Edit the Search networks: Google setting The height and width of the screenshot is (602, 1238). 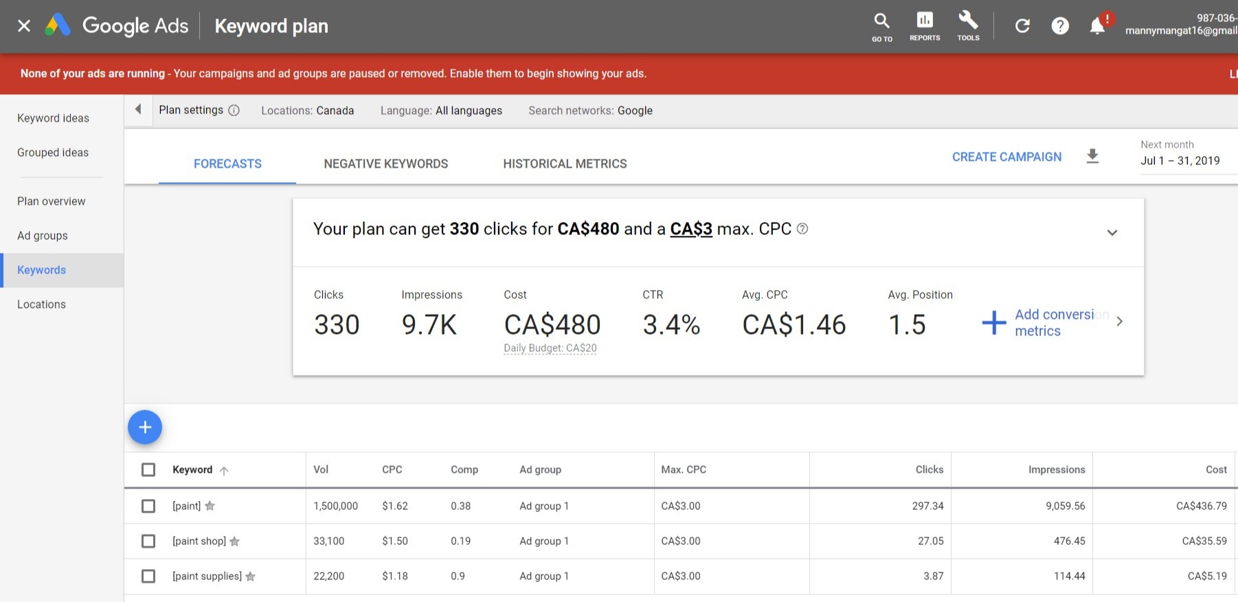coord(590,111)
